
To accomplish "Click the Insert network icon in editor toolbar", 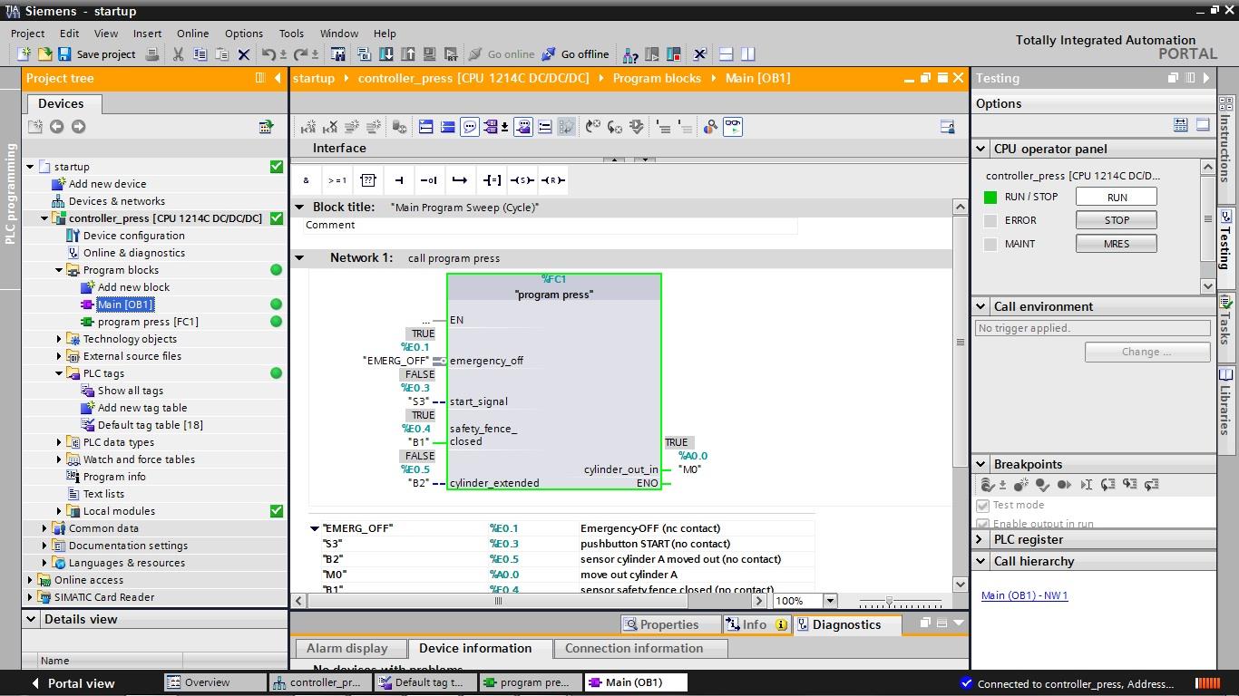I will [308, 127].
